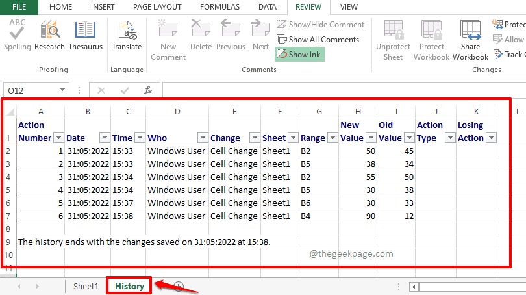Open the Thesaurus tool

[85, 35]
